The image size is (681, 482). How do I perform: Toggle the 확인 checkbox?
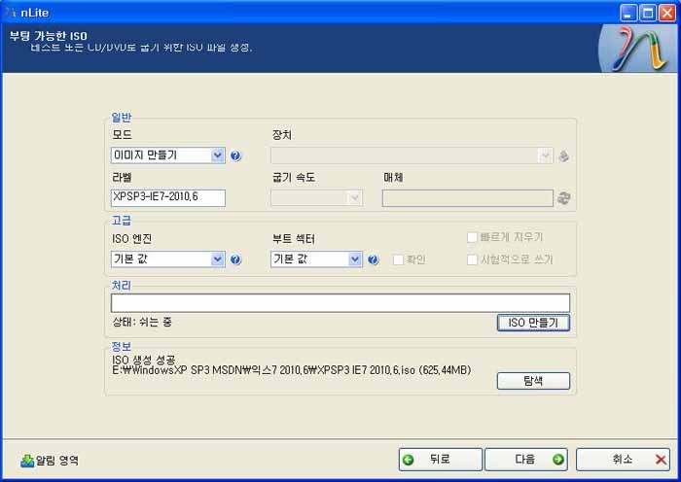(398, 259)
